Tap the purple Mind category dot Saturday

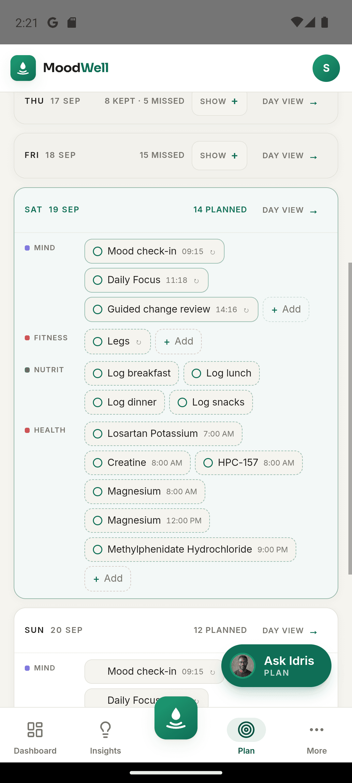click(27, 248)
